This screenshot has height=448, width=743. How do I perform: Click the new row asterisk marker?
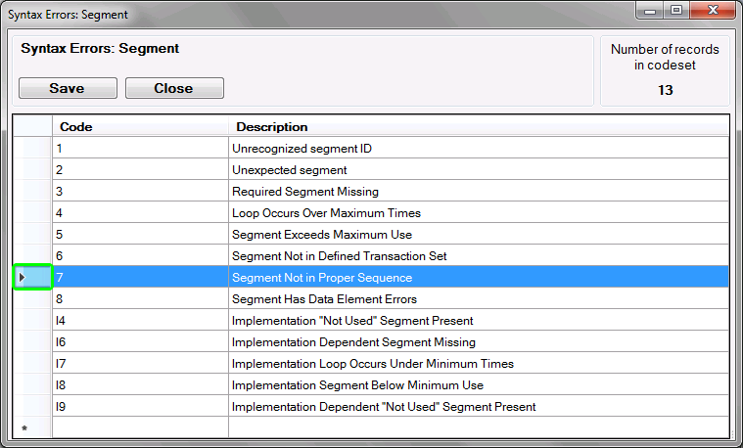[23, 427]
